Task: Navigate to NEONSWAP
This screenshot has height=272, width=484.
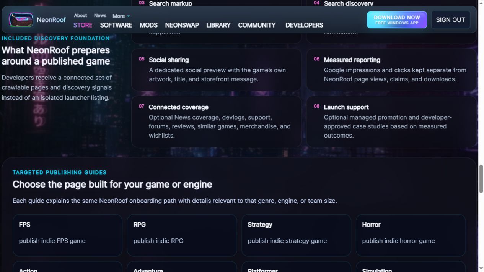Action: [x=182, y=25]
